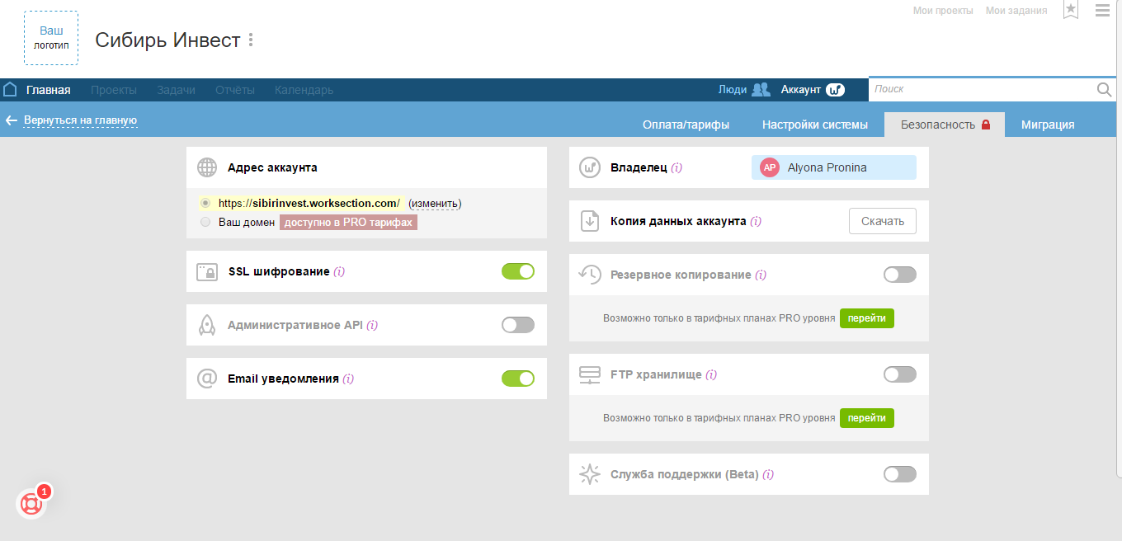Click the home icon in the navigation bar
Viewport: 1122px width, 541px height.
pos(9,89)
